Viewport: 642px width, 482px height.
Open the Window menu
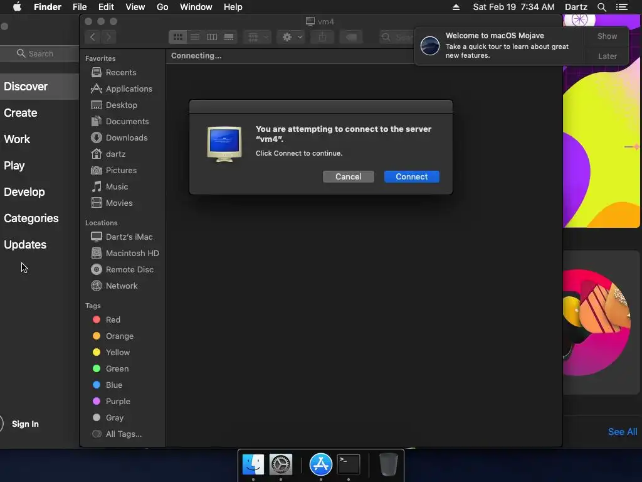click(x=196, y=7)
